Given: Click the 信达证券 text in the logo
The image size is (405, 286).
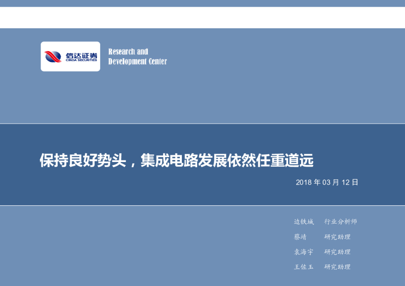Looking at the screenshot, I should pos(81,55).
